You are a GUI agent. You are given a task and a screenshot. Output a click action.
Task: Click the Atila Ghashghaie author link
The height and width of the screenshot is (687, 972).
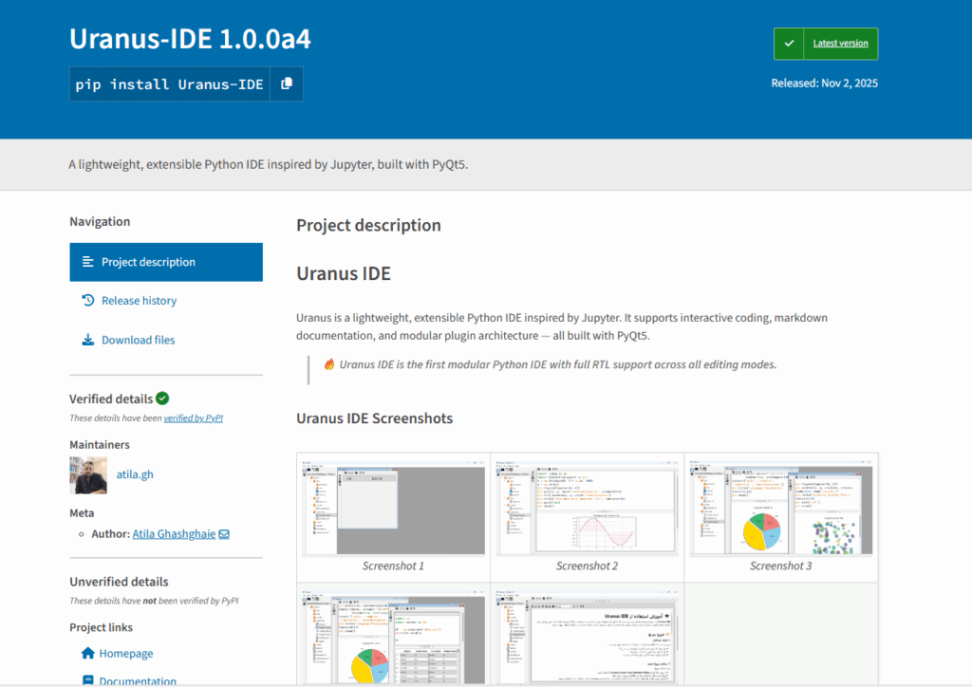point(175,534)
